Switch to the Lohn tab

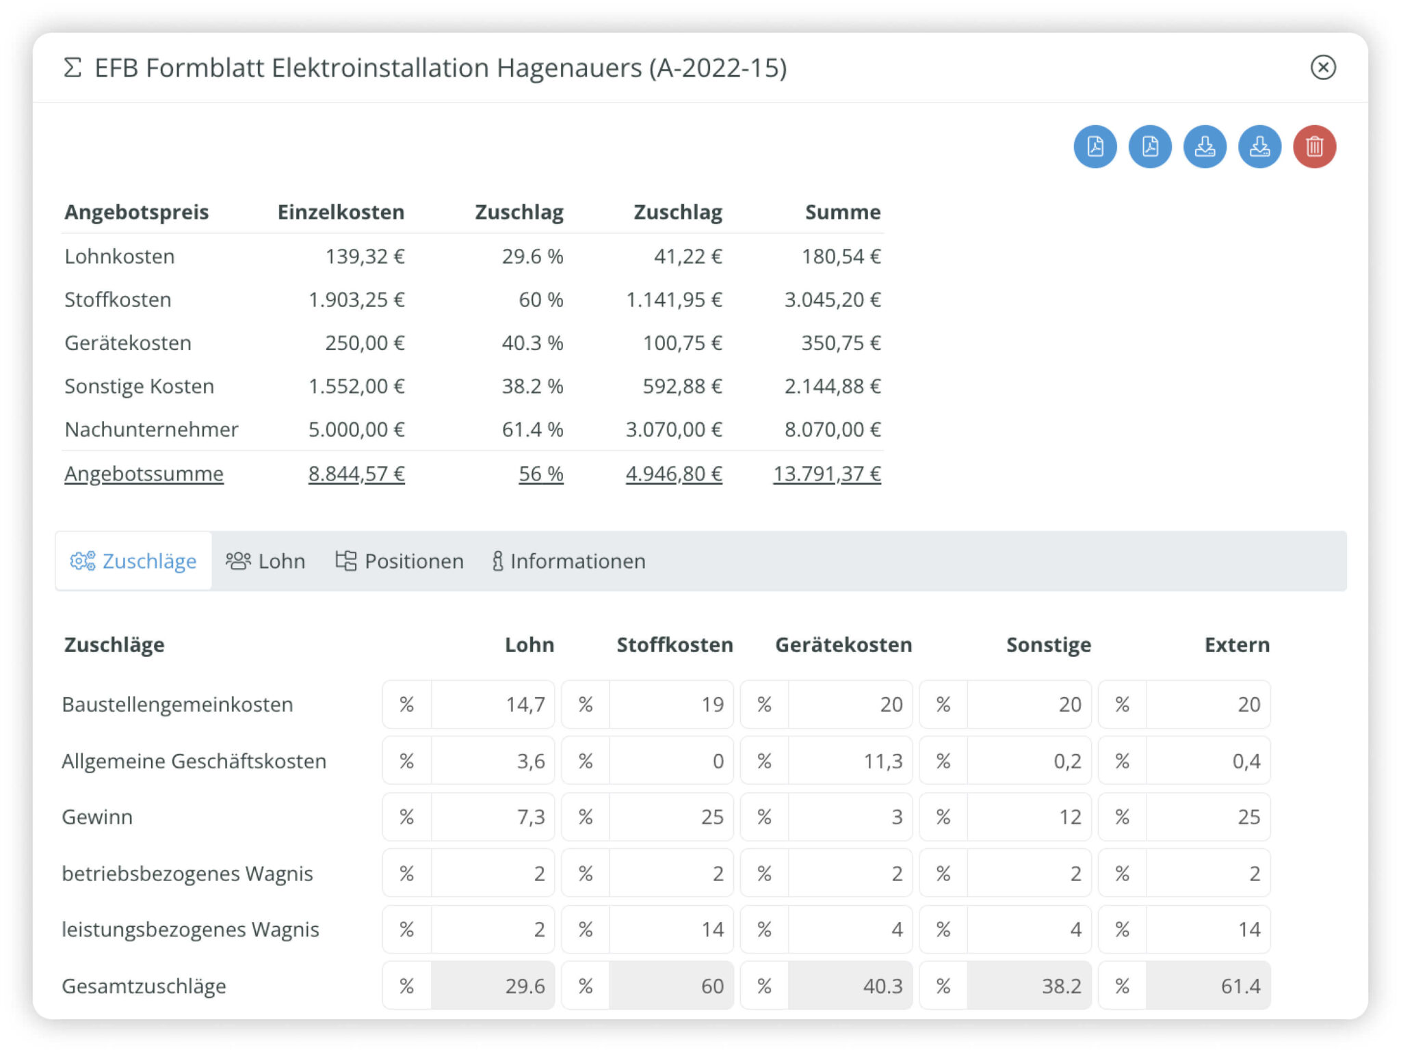pyautogui.click(x=265, y=561)
